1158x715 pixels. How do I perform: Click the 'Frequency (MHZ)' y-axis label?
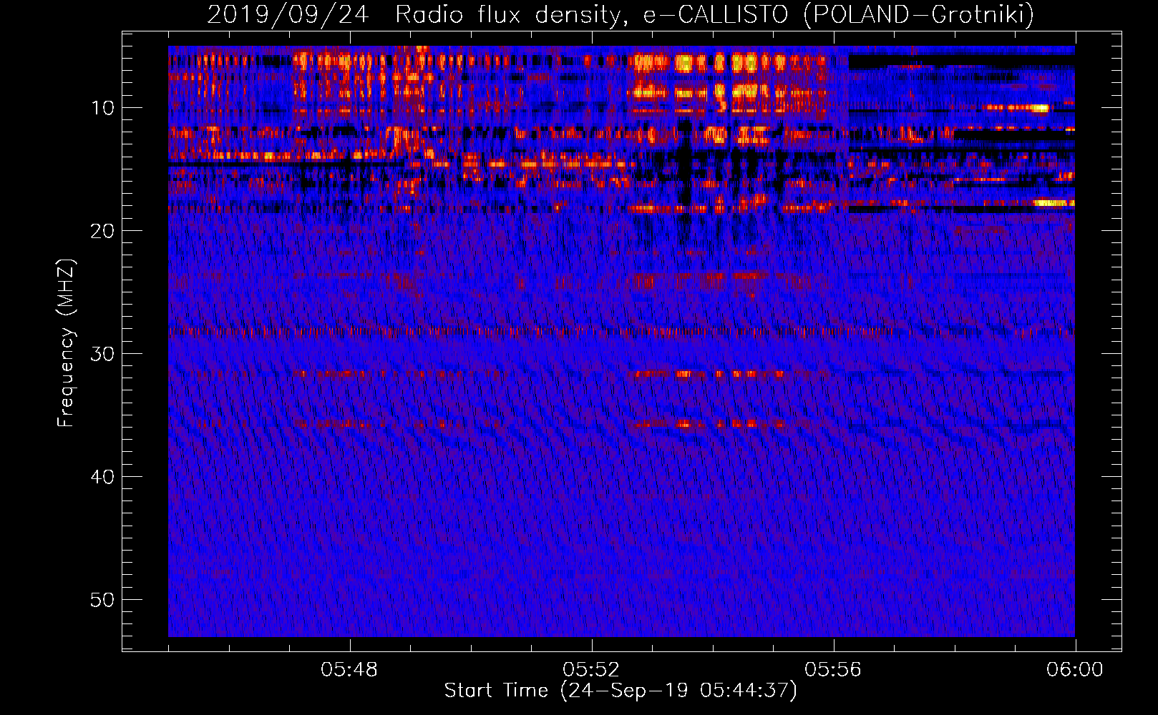[65, 343]
